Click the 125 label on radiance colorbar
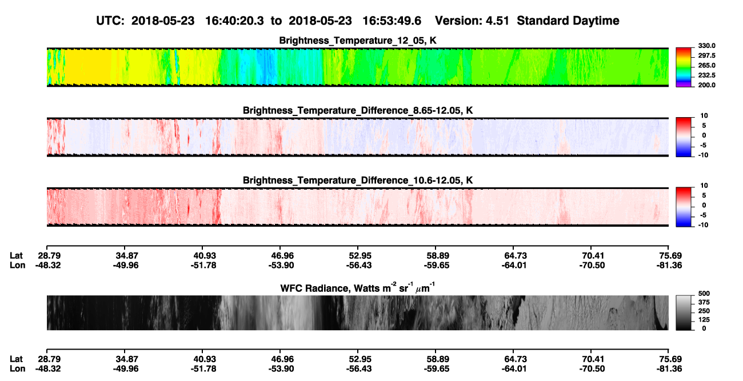The width and height of the screenshot is (743, 381). [x=705, y=320]
